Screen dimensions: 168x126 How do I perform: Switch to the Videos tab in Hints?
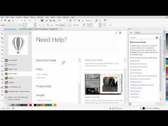click(x=137, y=33)
